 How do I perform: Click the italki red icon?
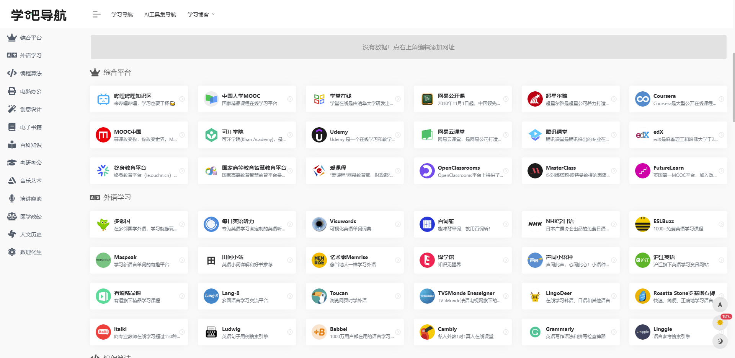103,332
